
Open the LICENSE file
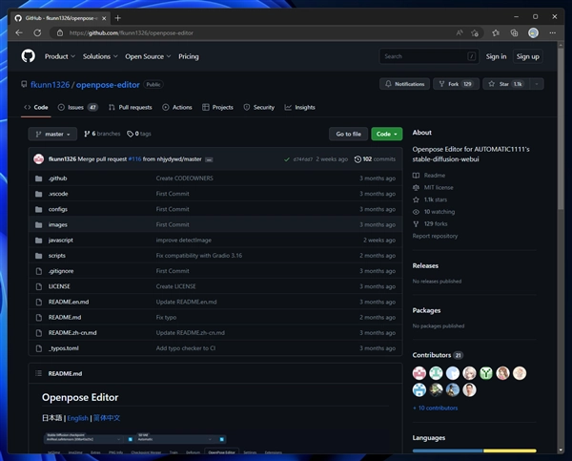tap(59, 286)
